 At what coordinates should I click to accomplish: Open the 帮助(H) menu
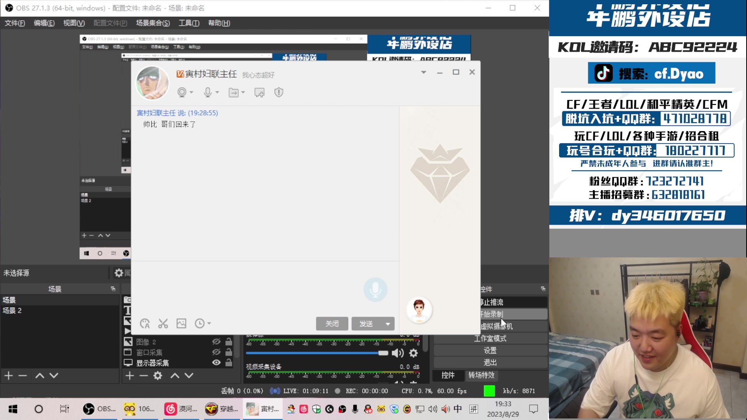(219, 23)
